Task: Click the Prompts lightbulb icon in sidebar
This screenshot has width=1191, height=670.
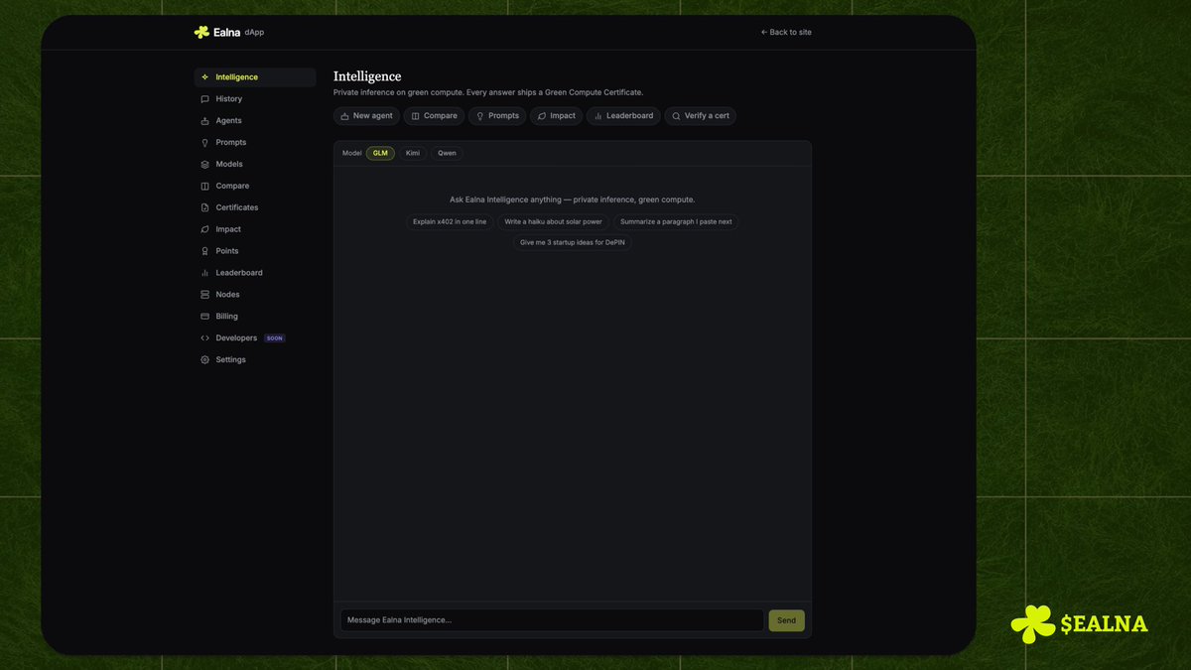Action: 204,143
